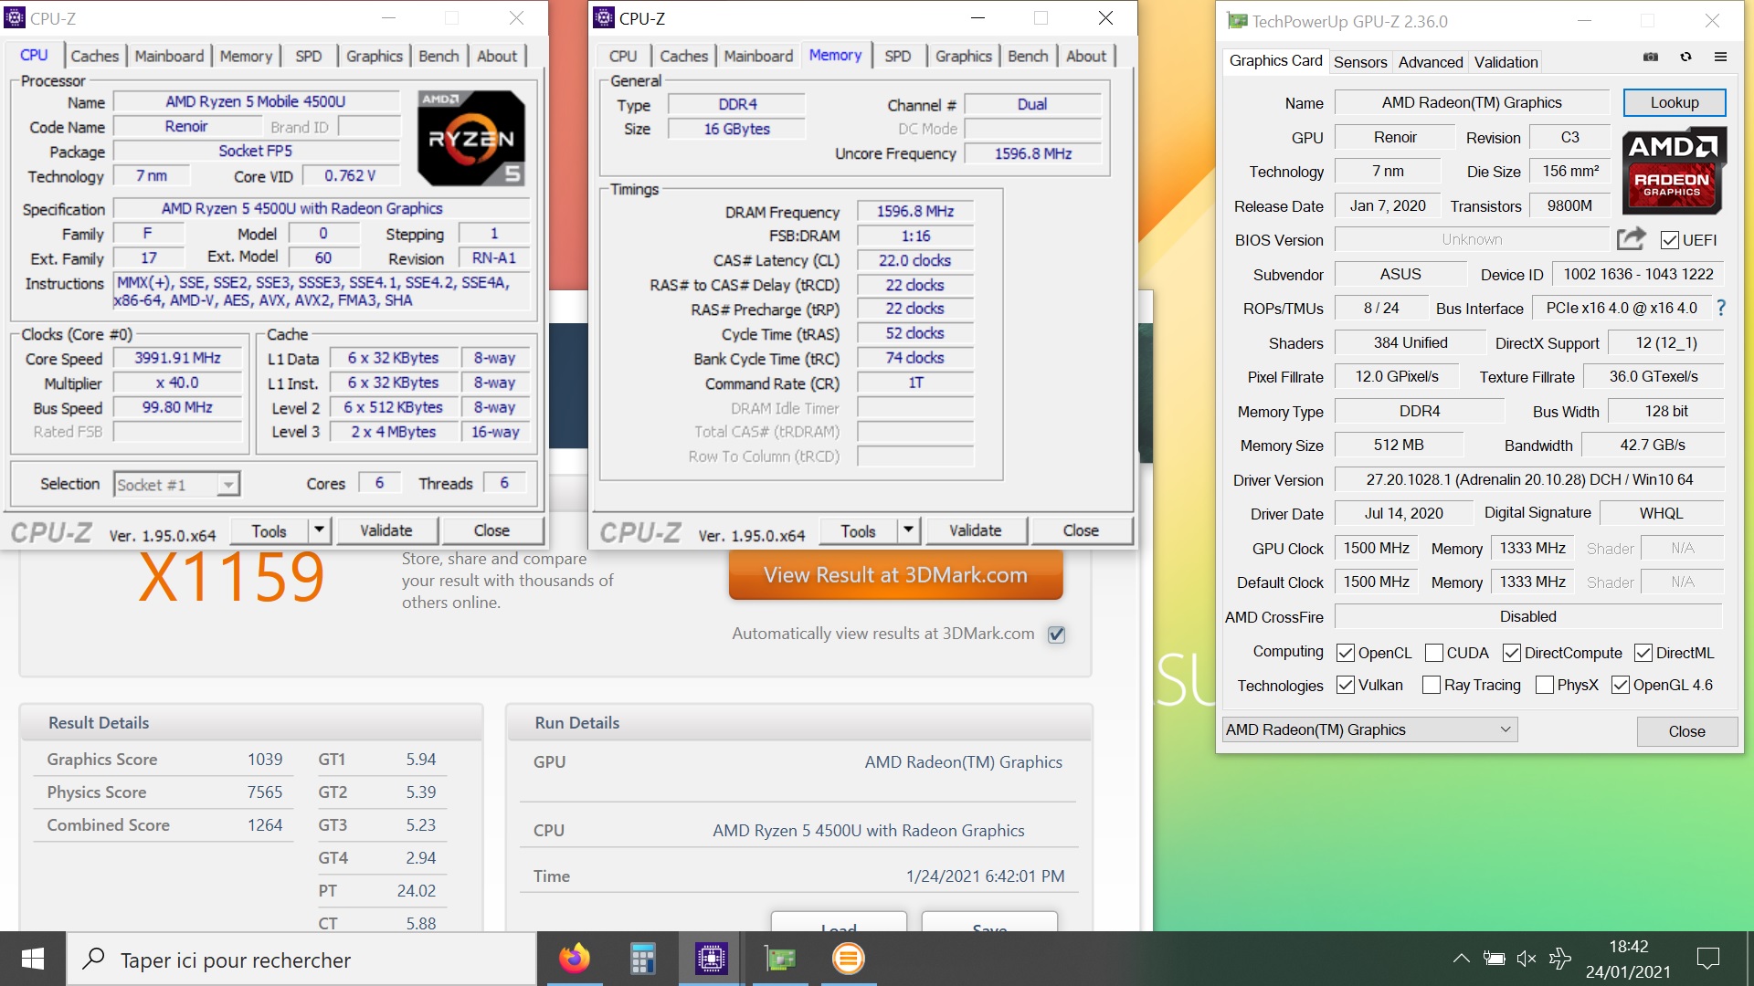Open Socket #1 selection dropdown
The height and width of the screenshot is (986, 1754).
[177, 484]
